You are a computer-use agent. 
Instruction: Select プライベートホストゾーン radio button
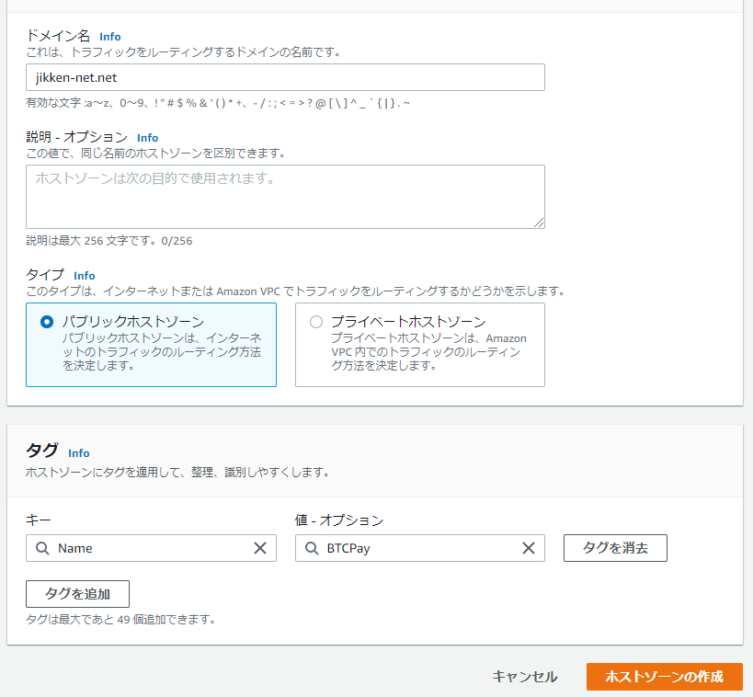(x=316, y=322)
